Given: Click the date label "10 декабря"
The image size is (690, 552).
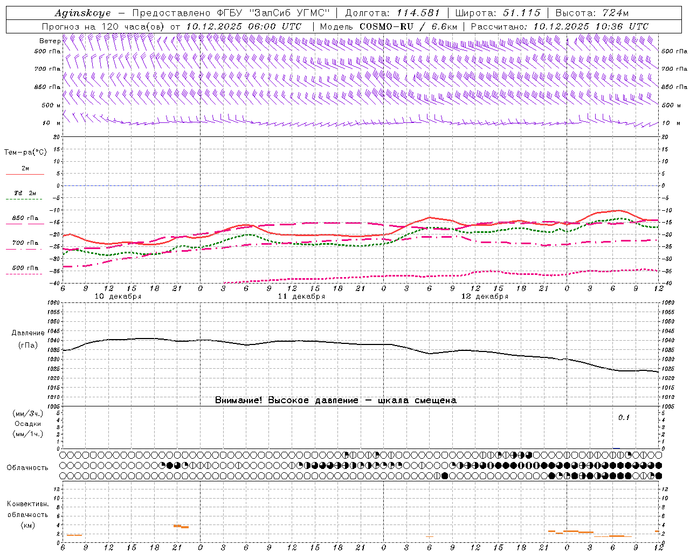Looking at the screenshot, I should point(118,296).
